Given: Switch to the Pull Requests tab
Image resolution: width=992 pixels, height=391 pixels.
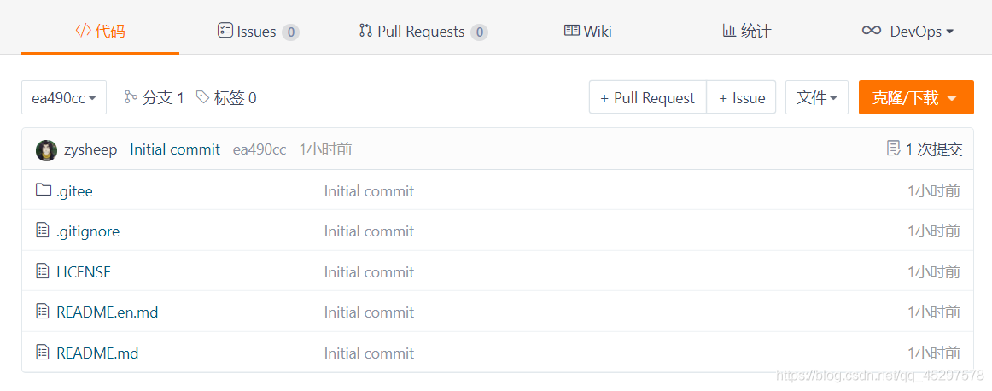Looking at the screenshot, I should 423,32.
